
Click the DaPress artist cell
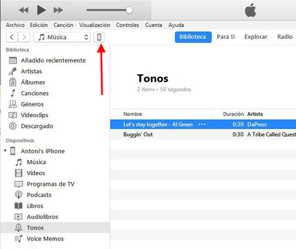click(257, 124)
